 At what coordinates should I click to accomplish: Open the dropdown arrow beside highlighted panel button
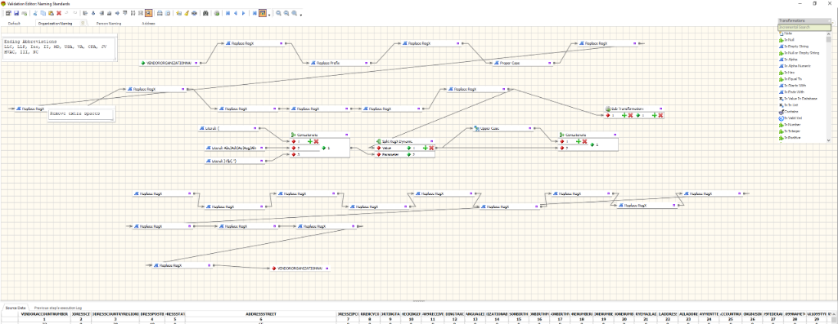pos(269,15)
